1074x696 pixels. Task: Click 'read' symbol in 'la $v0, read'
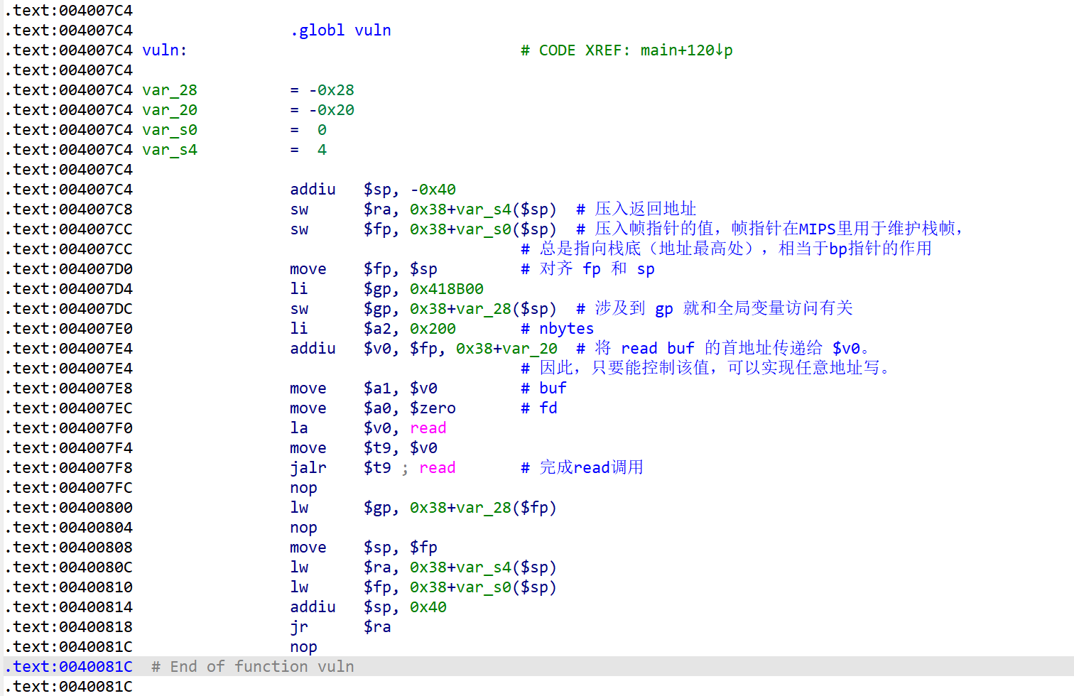tap(428, 428)
